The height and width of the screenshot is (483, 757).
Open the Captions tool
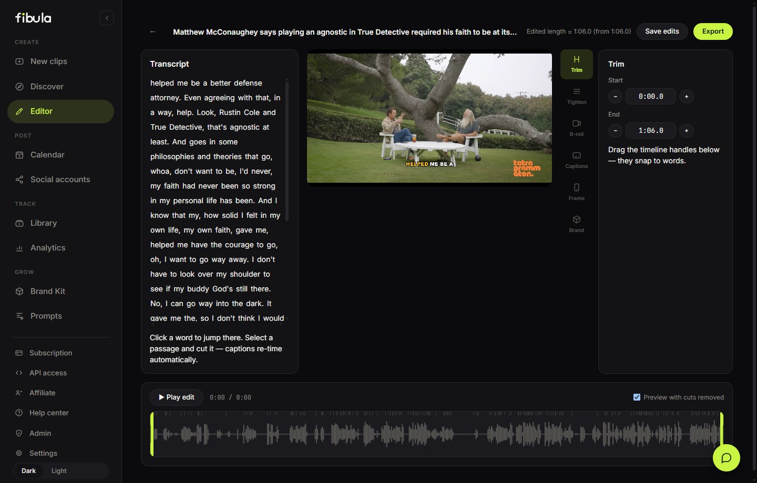click(x=577, y=160)
